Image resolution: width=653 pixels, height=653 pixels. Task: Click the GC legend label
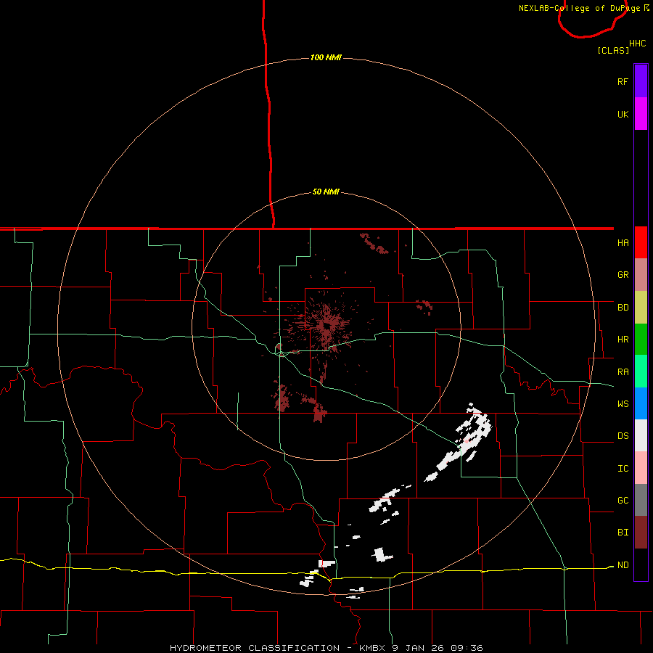click(623, 501)
